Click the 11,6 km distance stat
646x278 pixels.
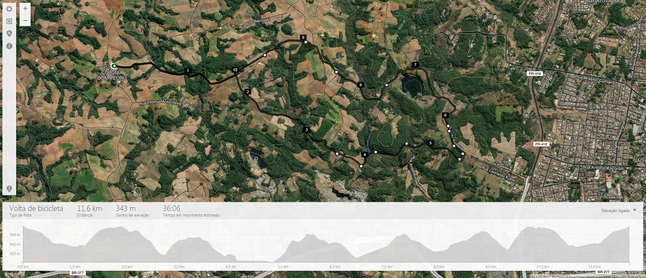tap(89, 208)
